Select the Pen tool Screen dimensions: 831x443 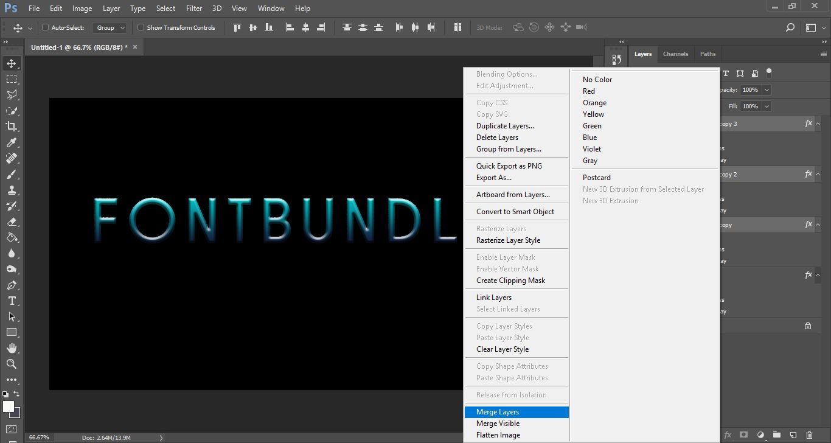[x=12, y=285]
